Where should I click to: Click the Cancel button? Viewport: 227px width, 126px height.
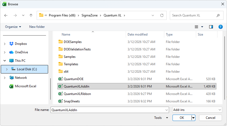pos(211,118)
